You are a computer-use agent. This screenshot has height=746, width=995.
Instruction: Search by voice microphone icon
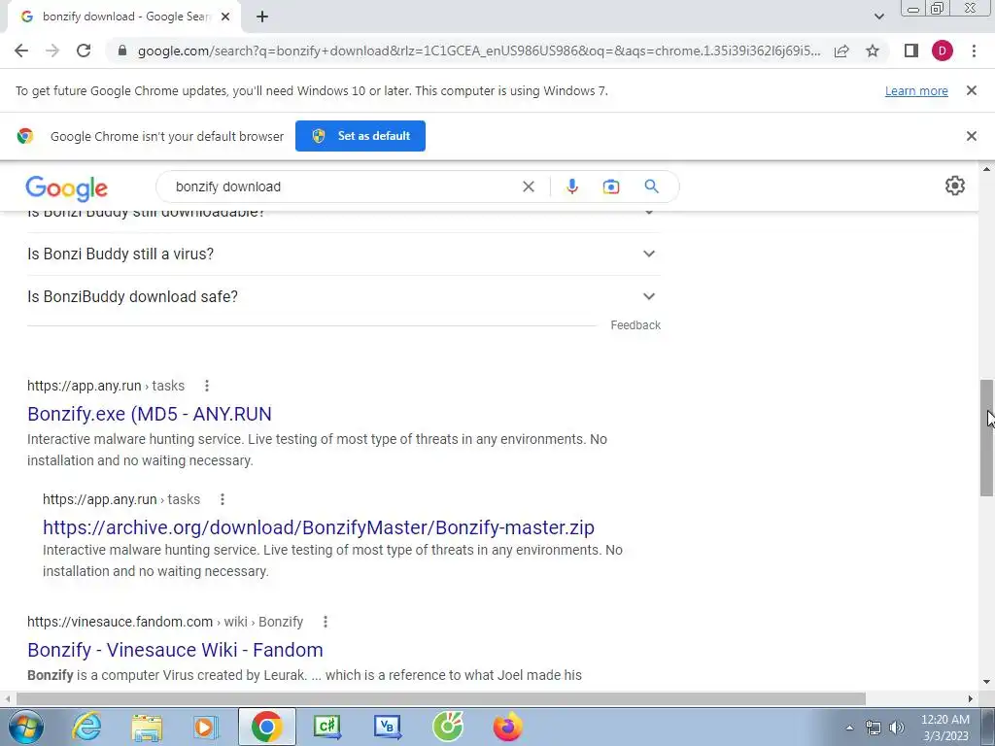[x=571, y=186]
